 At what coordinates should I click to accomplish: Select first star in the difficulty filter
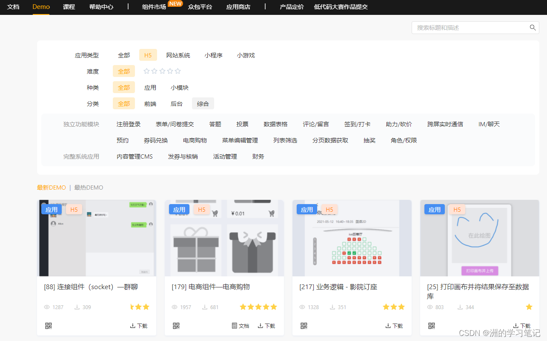(x=147, y=71)
